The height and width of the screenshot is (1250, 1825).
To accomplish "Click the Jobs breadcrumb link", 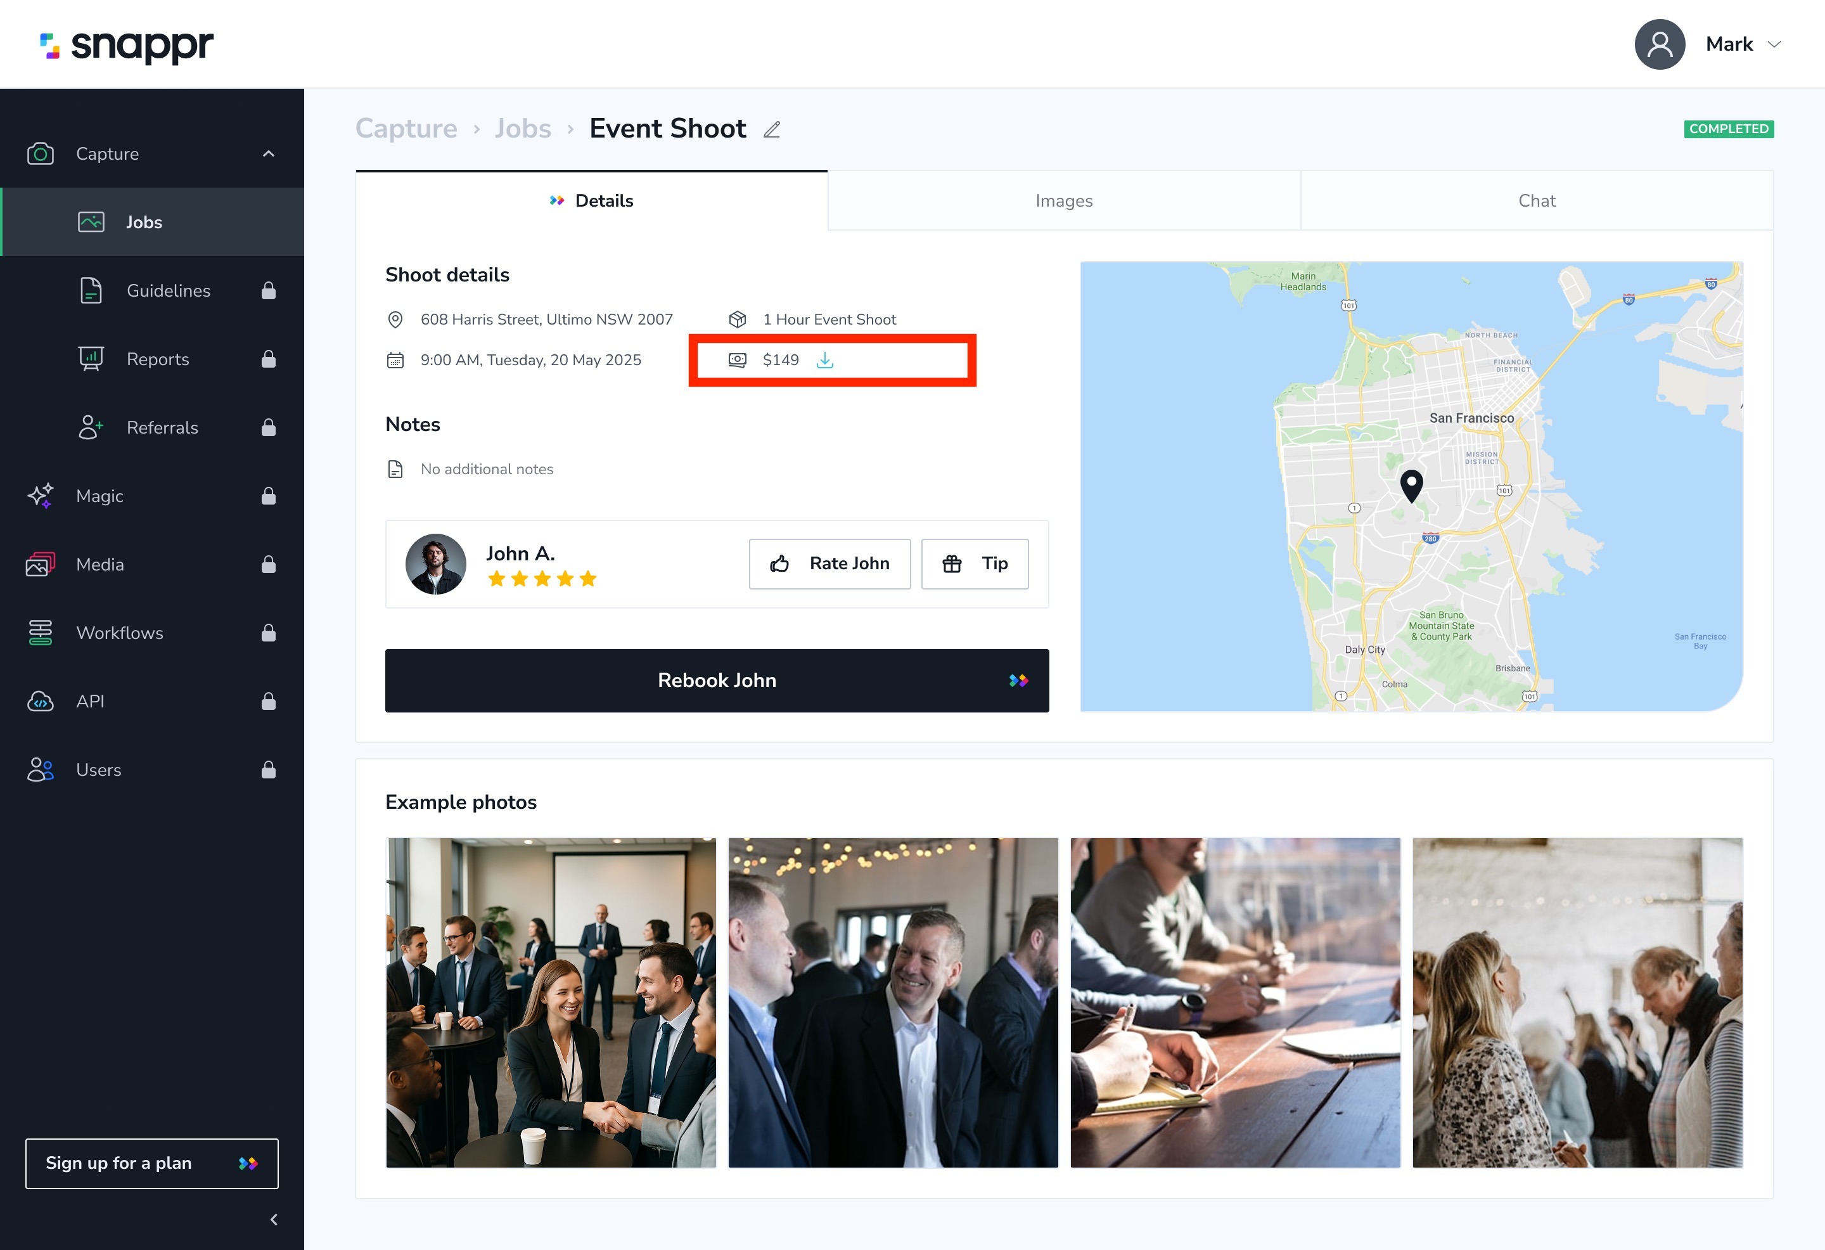I will coord(522,128).
